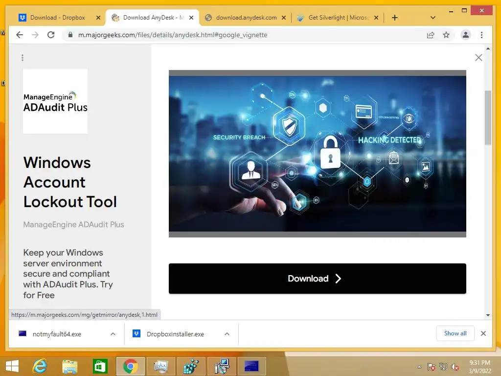This screenshot has width=501, height=376.
Task: Dismiss the vignette ad with X
Action: tap(478, 58)
